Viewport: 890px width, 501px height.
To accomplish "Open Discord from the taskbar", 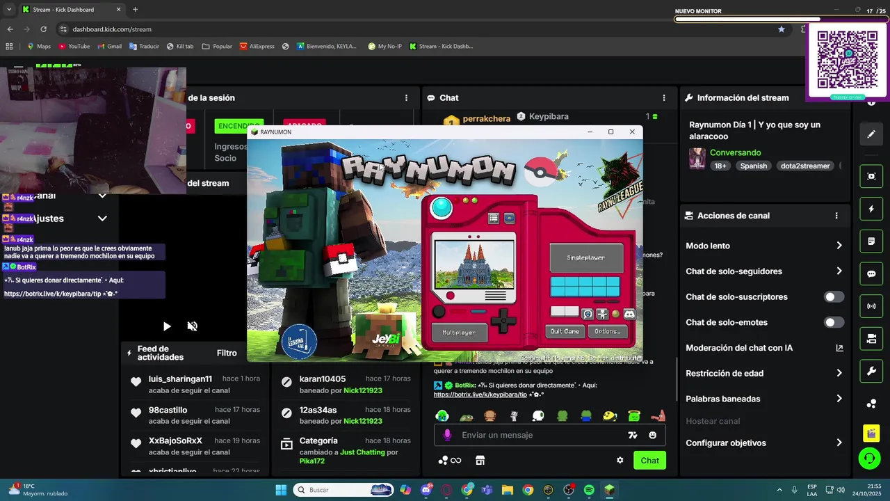I will coord(426,490).
